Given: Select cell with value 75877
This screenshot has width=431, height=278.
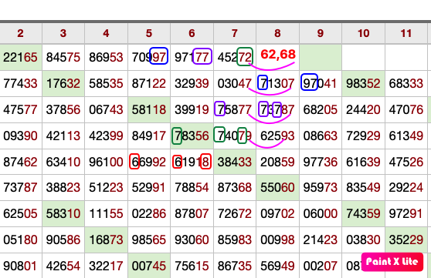Looking at the screenshot, I should click(x=235, y=109).
